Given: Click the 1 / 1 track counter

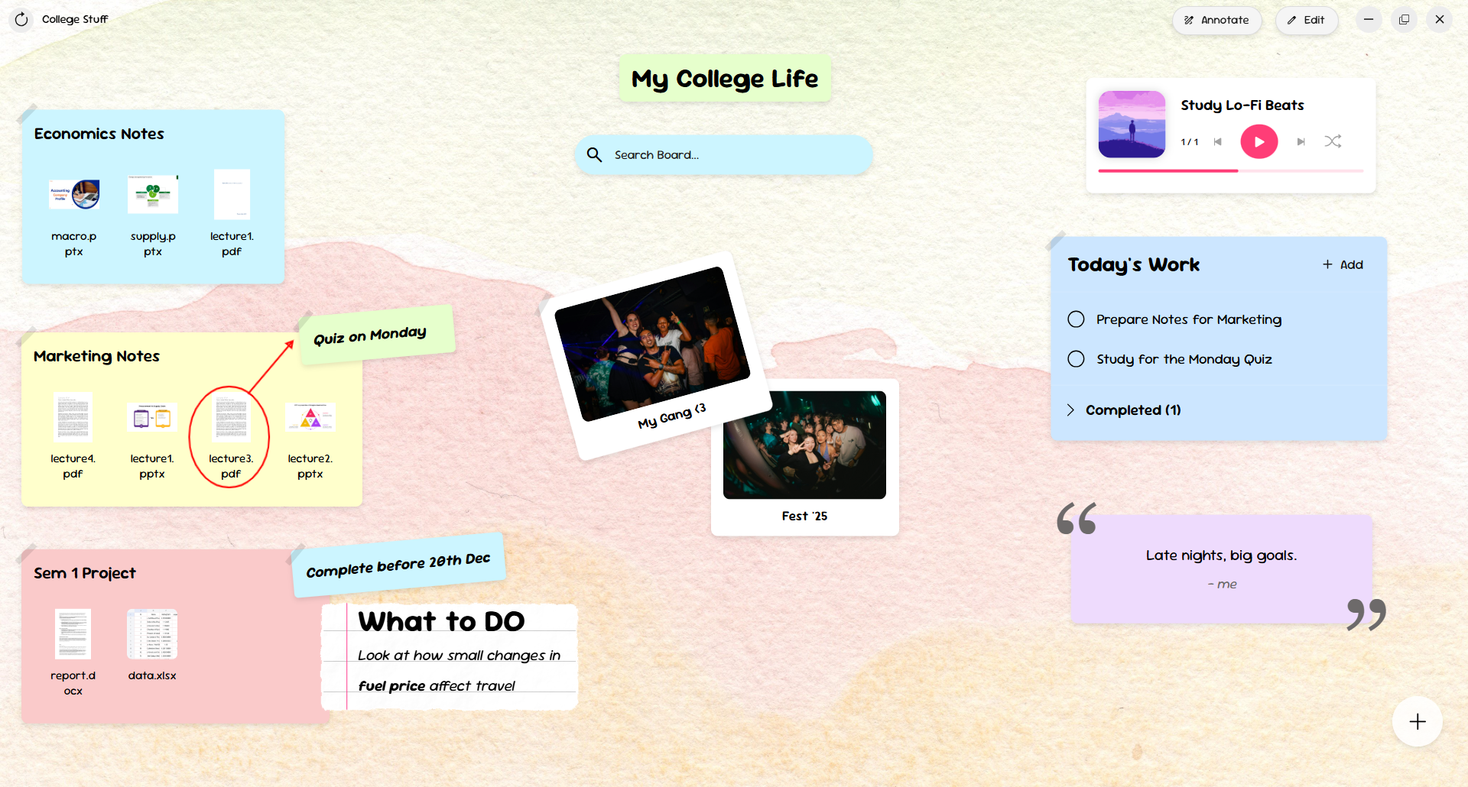Looking at the screenshot, I should click(x=1189, y=141).
